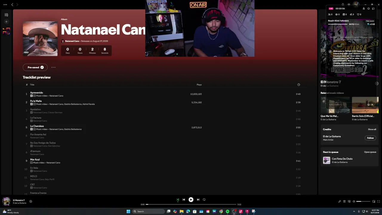
Task: Follow El de La Guitarra
Action: (370, 138)
